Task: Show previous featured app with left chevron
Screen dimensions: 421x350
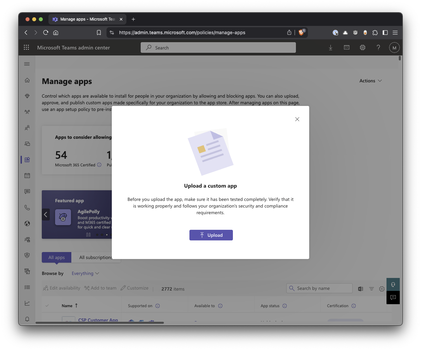Action: 46,215
